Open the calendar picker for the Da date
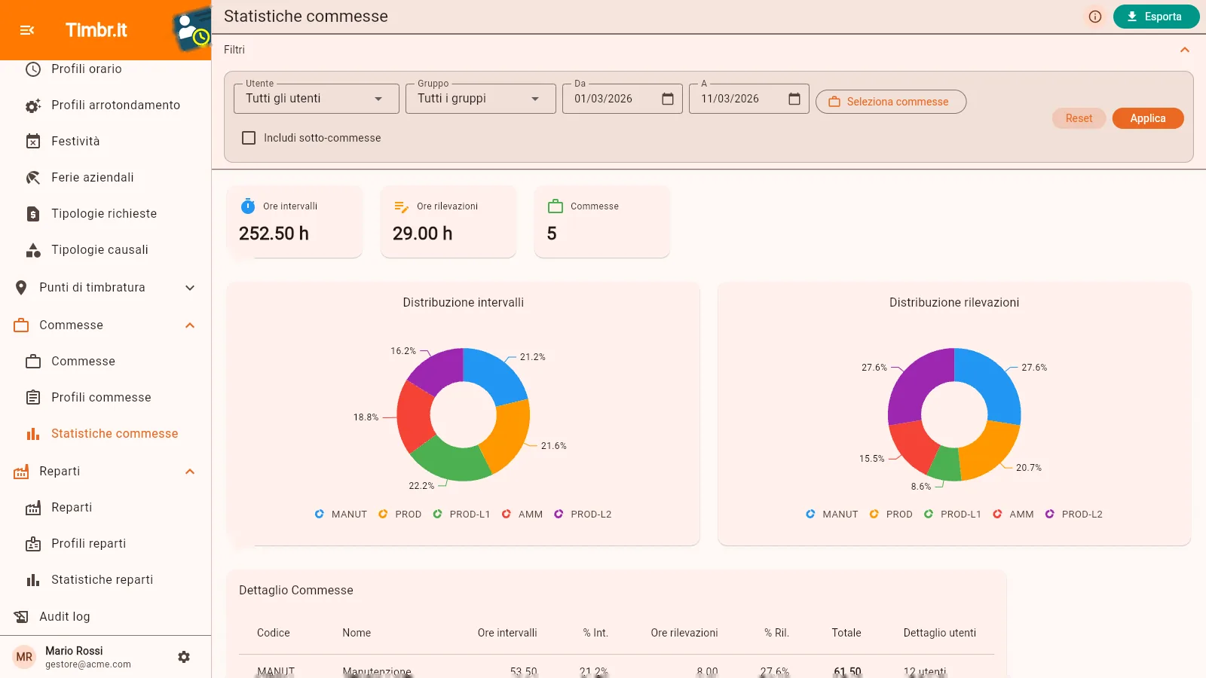The width and height of the screenshot is (1206, 678). (x=668, y=99)
